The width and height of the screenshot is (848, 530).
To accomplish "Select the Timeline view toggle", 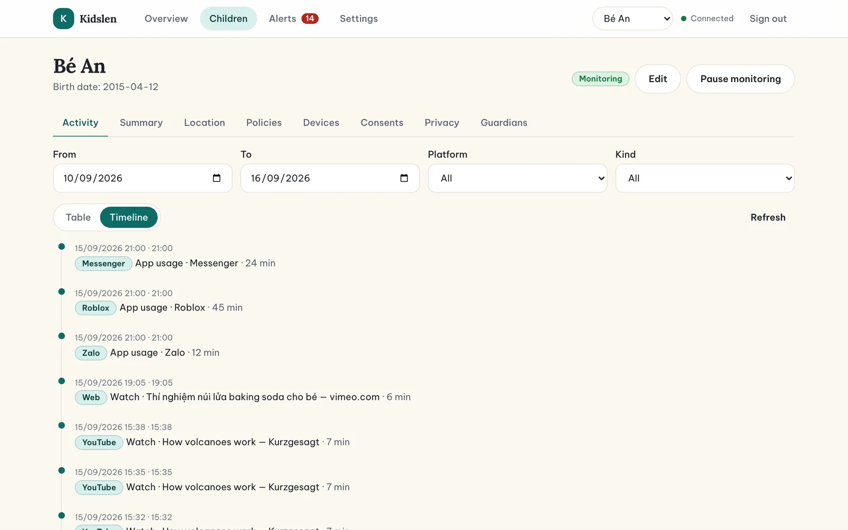I will click(129, 217).
